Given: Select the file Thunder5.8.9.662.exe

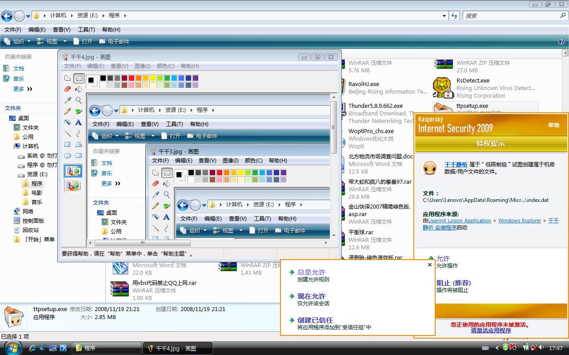Looking at the screenshot, I should pos(376,106).
